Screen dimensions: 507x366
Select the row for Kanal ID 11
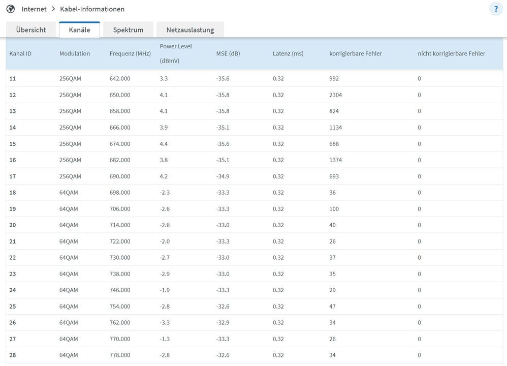[x=254, y=79]
